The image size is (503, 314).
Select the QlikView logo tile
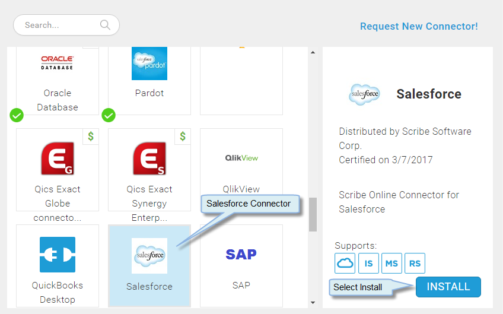point(241,158)
